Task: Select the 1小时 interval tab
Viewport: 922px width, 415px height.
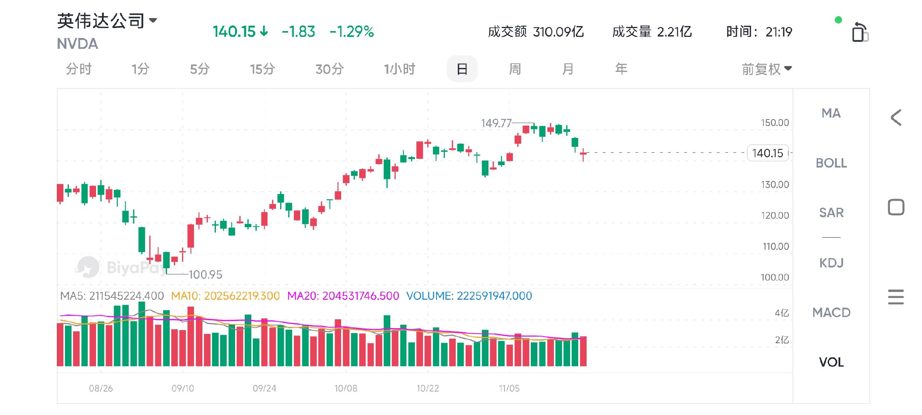Action: point(400,69)
